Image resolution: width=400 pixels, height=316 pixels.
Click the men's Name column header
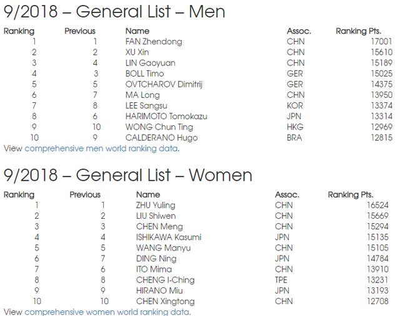137,31
